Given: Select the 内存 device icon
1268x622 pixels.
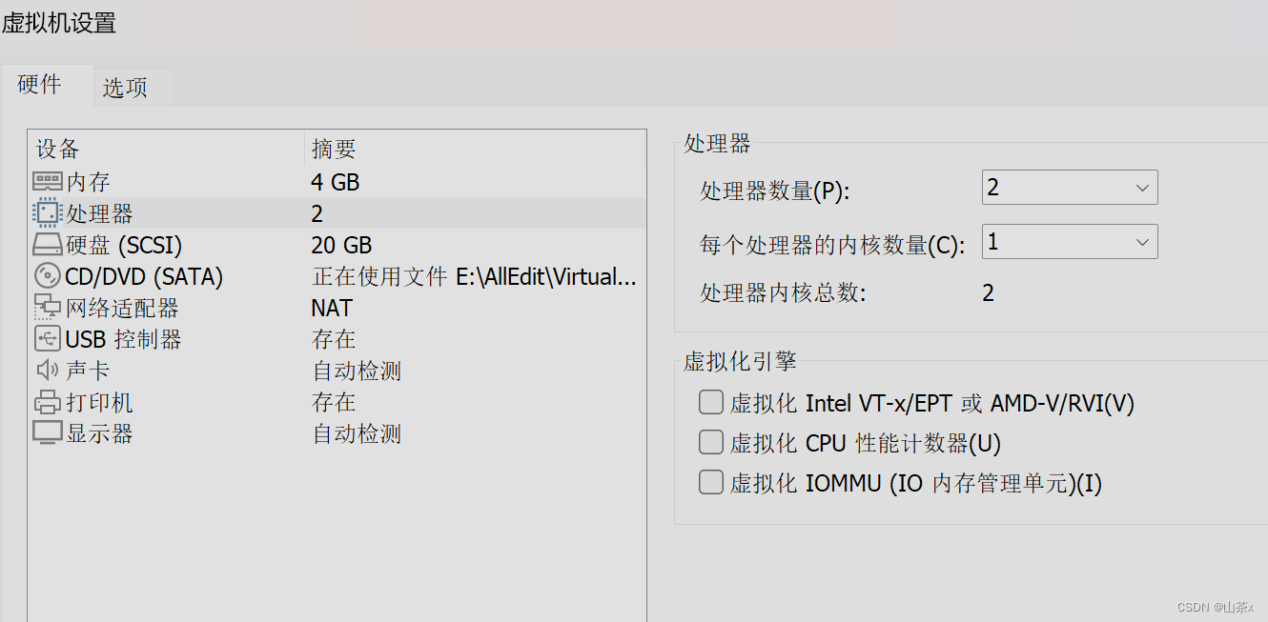Looking at the screenshot, I should click(x=47, y=181).
